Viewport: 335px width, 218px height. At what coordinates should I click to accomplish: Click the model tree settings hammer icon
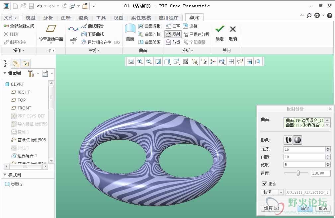pyautogui.click(x=31, y=73)
